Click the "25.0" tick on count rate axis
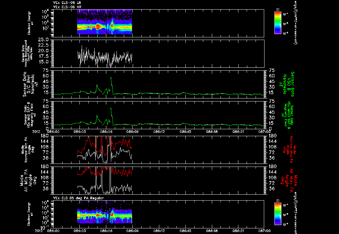Screen dimensions: 339x234 (x=43, y=40)
